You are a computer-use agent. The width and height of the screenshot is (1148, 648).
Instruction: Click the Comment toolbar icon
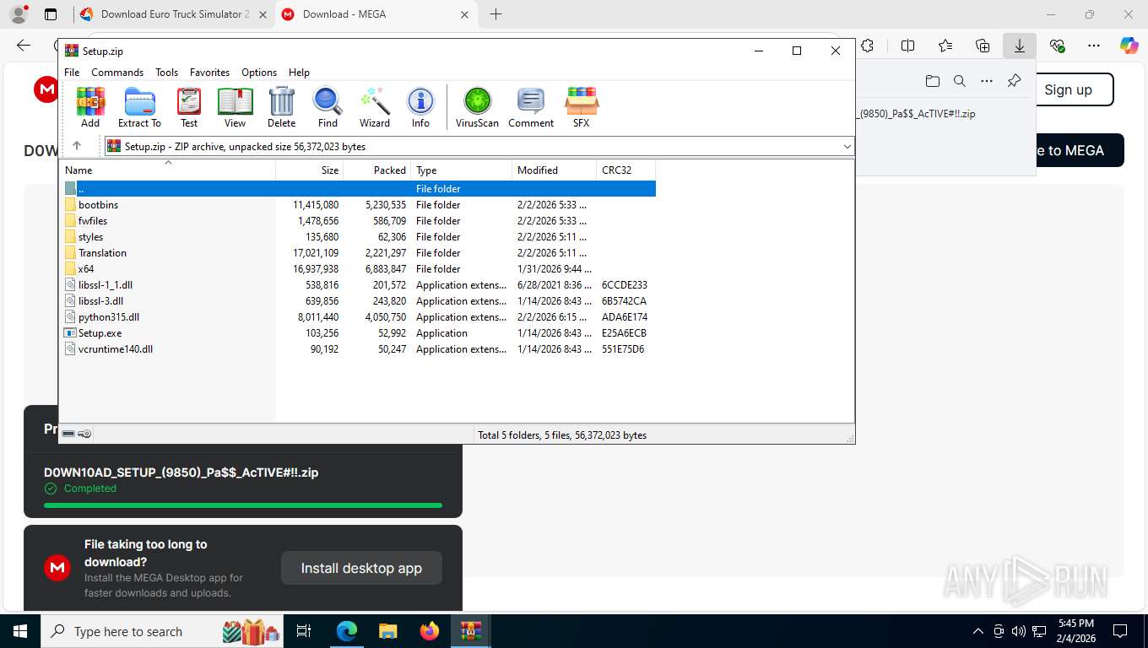[x=531, y=107]
